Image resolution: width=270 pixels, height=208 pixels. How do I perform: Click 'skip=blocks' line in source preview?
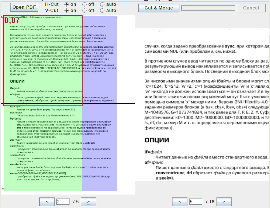click(17, 146)
